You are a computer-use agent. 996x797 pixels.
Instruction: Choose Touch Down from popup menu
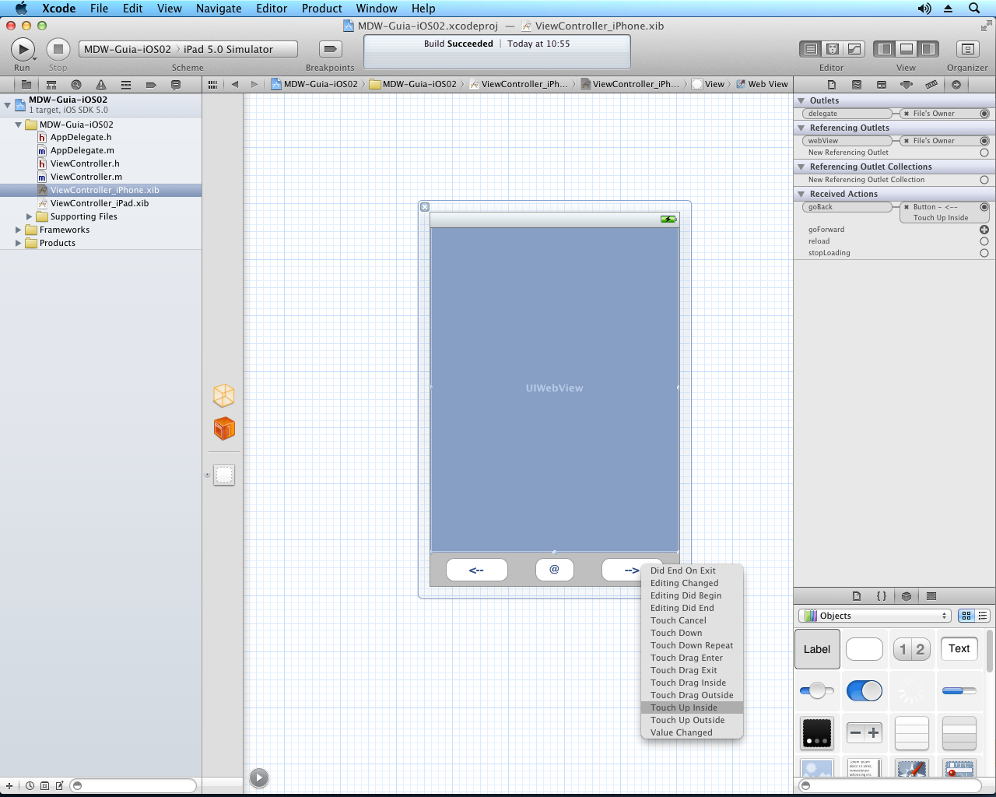tap(692, 633)
